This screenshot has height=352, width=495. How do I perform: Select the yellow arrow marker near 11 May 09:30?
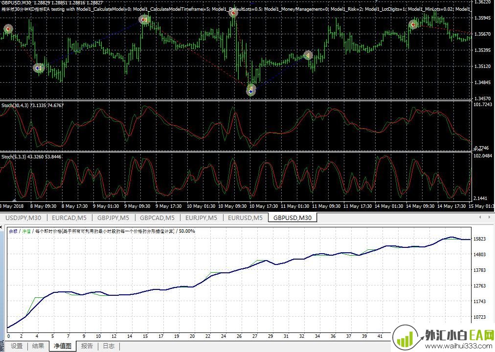click(x=308, y=56)
